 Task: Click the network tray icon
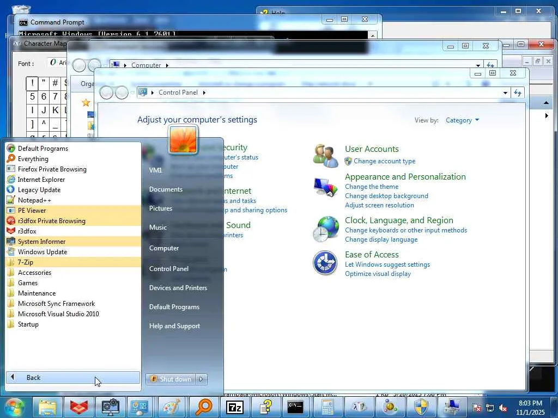tap(490, 408)
